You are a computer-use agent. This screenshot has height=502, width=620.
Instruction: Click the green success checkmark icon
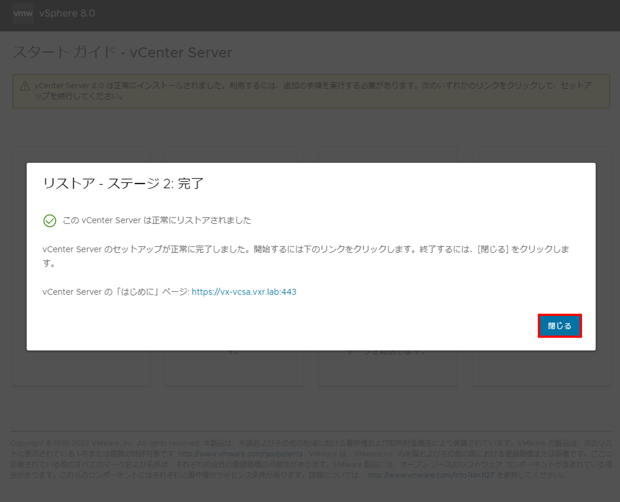coord(50,220)
